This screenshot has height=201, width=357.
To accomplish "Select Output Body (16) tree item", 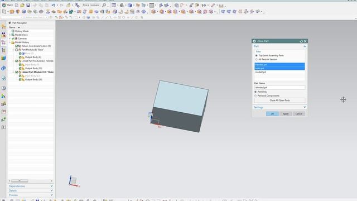I will [33, 79].
